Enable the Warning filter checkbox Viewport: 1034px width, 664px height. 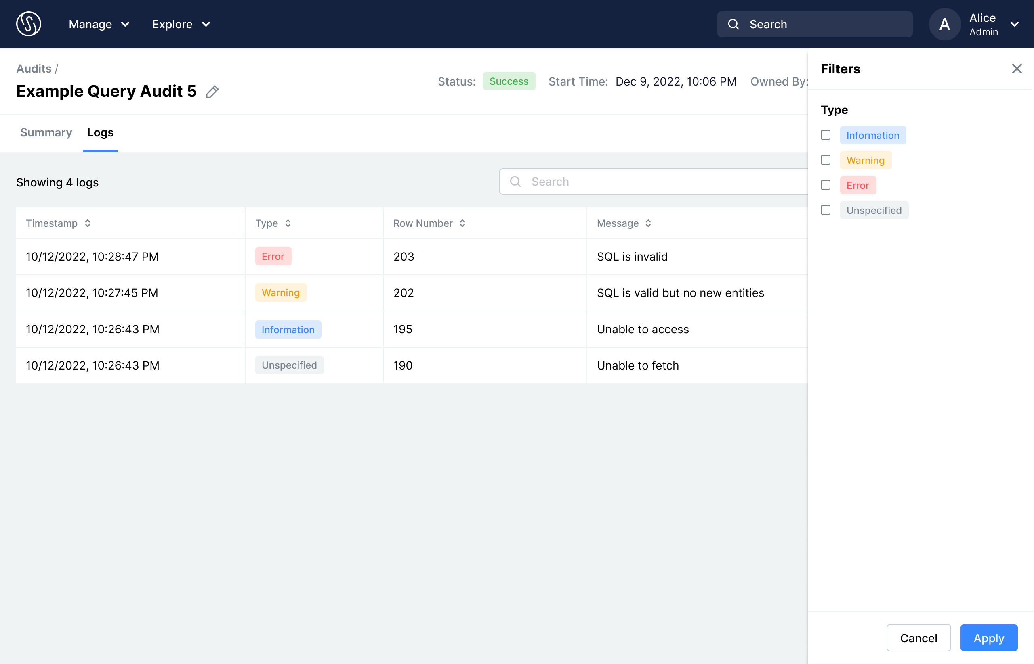click(826, 160)
